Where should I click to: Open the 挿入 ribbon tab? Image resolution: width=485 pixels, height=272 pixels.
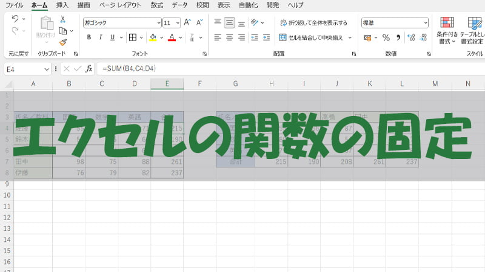pos(62,5)
